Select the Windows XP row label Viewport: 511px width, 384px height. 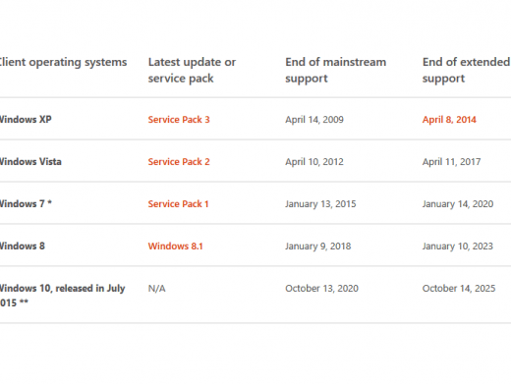tap(26, 120)
